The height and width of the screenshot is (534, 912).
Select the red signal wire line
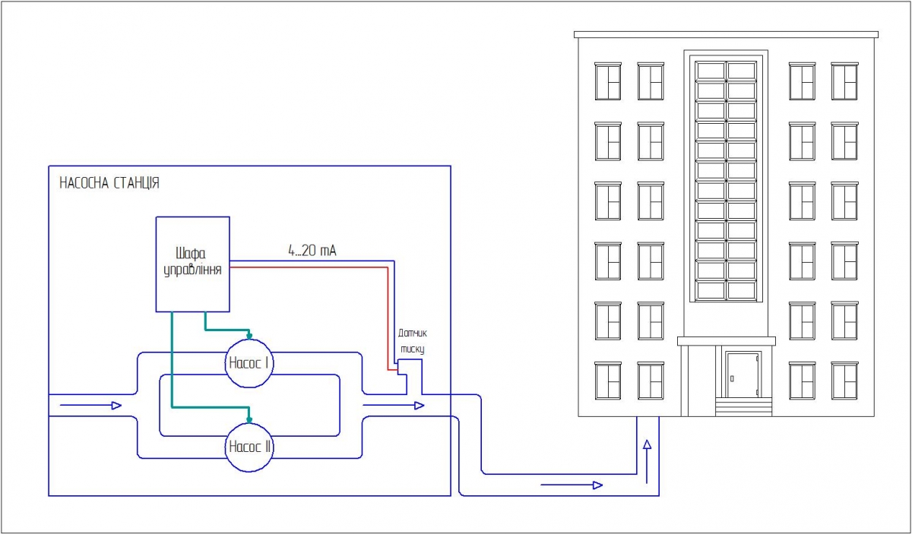coord(312,267)
